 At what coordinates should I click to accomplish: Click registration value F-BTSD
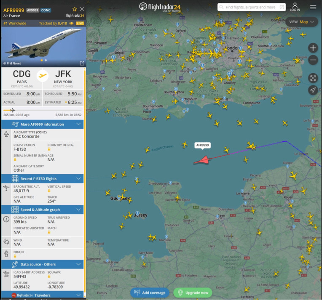(x=20, y=149)
